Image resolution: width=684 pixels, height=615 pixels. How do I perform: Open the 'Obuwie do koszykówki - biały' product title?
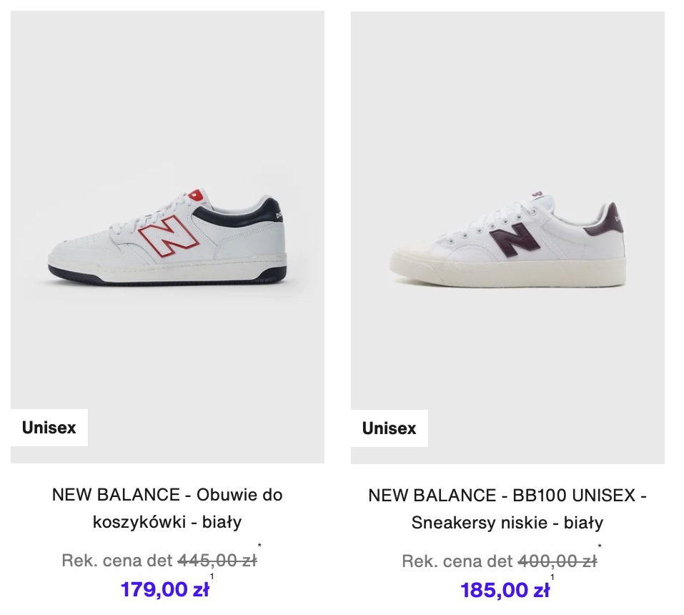167,508
